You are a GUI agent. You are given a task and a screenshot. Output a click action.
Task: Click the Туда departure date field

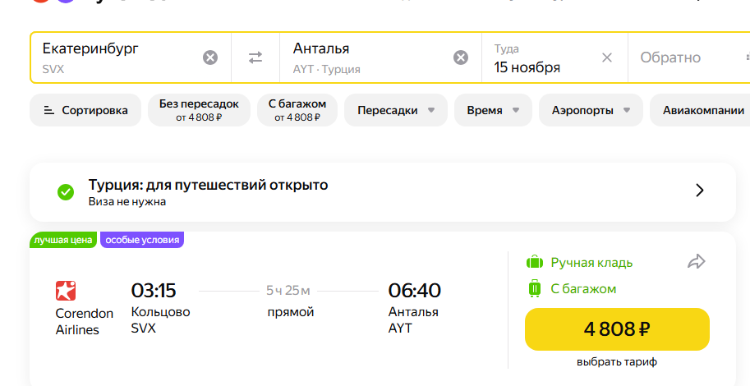(538, 57)
